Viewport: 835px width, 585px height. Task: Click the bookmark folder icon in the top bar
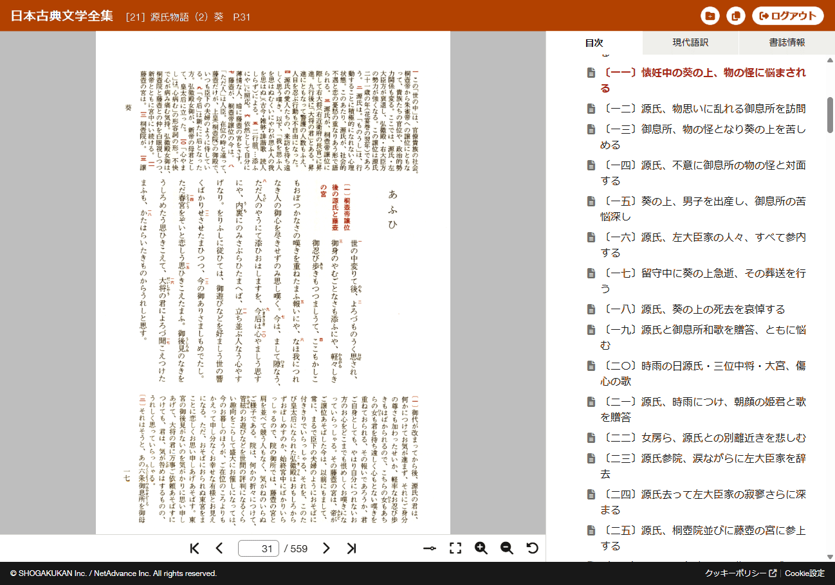709,15
